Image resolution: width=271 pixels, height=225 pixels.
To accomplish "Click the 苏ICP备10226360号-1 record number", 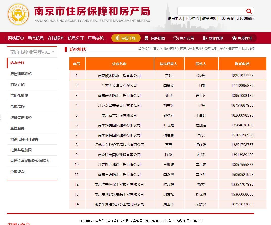I will pos(160,221).
